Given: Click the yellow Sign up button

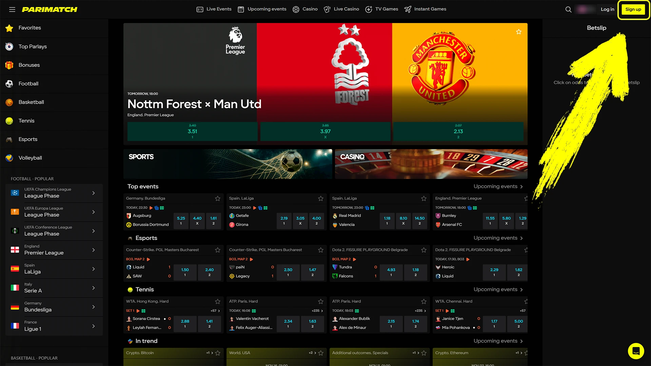Looking at the screenshot, I should tap(633, 9).
